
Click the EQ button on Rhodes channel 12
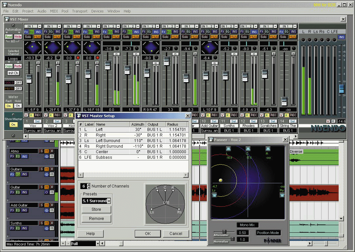(x=247, y=32)
